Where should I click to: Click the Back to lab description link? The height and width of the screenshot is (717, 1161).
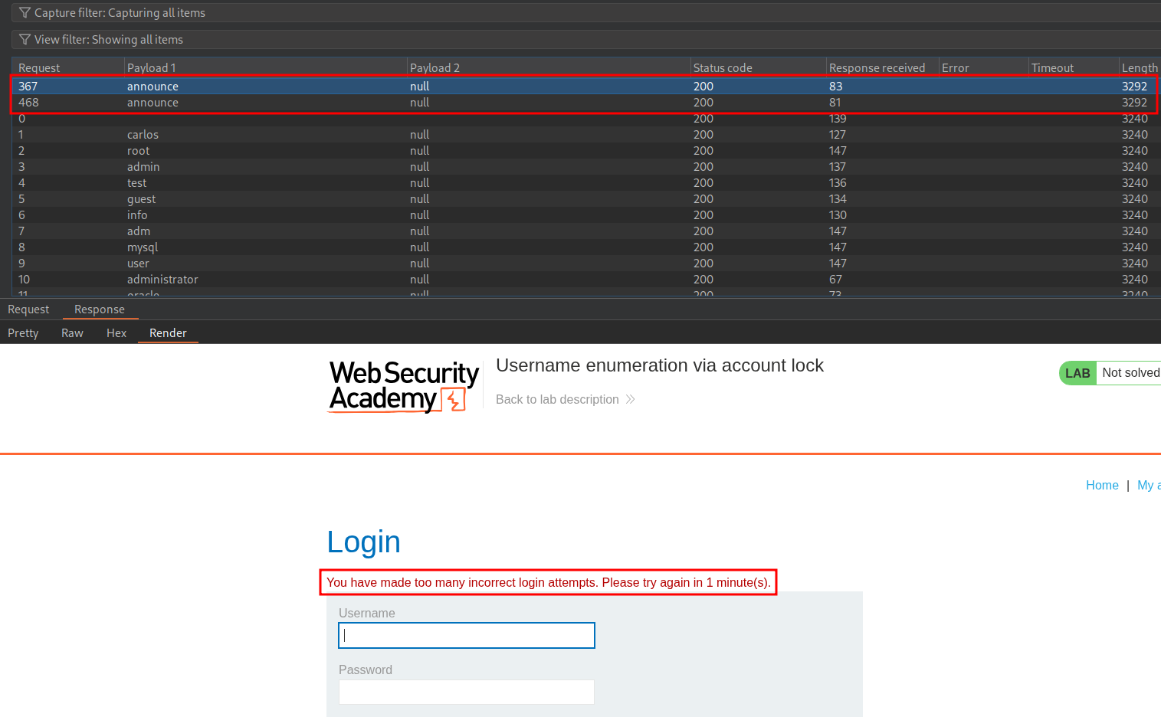(x=557, y=399)
